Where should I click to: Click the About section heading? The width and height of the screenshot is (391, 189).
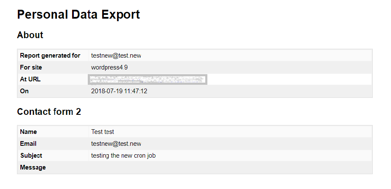(x=30, y=35)
